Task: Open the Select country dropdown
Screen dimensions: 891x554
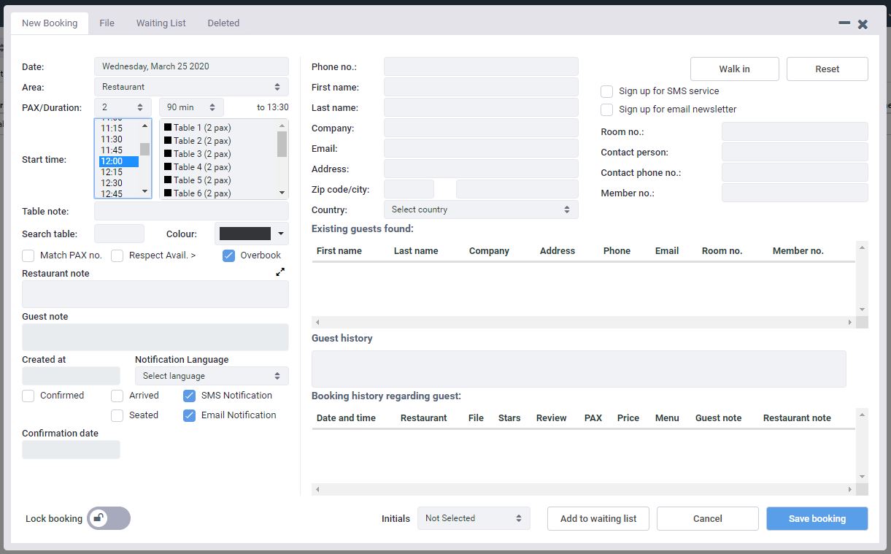Action: (x=480, y=209)
